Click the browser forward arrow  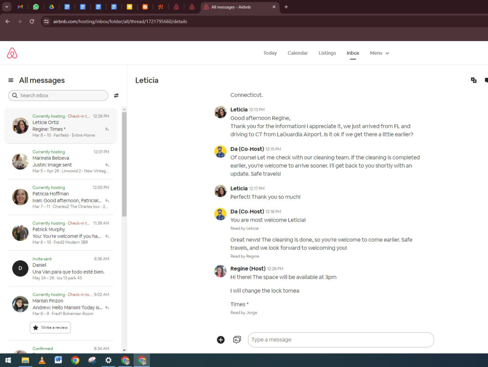click(x=20, y=22)
